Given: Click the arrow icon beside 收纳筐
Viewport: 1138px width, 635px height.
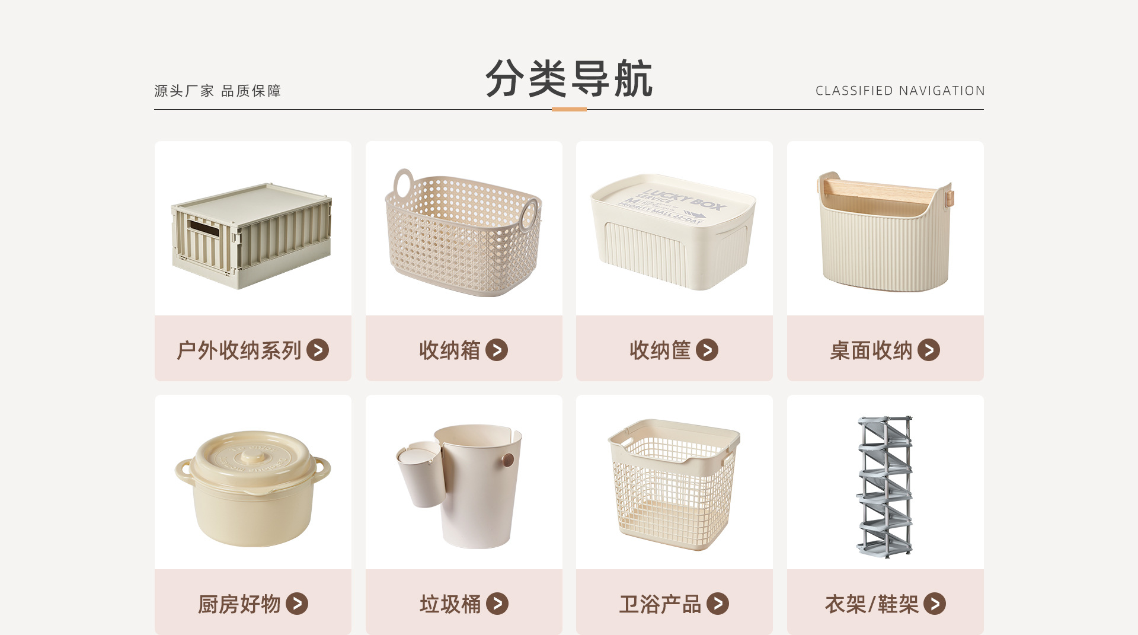Looking at the screenshot, I should pyautogui.click(x=707, y=350).
